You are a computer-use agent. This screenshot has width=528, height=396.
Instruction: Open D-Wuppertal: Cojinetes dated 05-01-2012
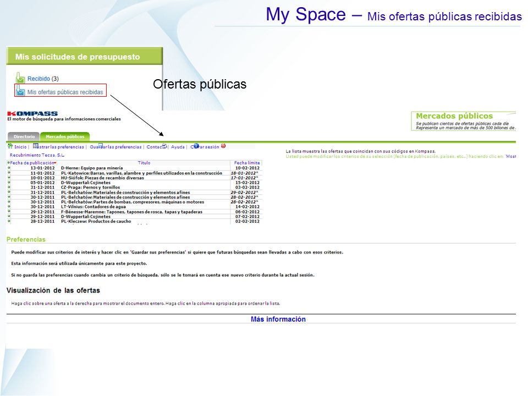(86, 183)
